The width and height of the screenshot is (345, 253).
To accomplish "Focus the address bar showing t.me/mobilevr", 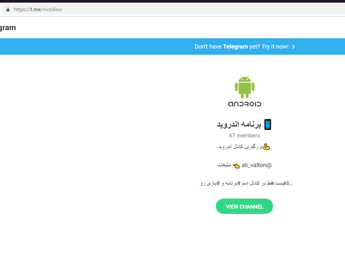I will pyautogui.click(x=172, y=9).
